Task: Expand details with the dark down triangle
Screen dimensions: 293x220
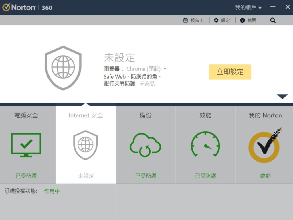Action: point(282,96)
